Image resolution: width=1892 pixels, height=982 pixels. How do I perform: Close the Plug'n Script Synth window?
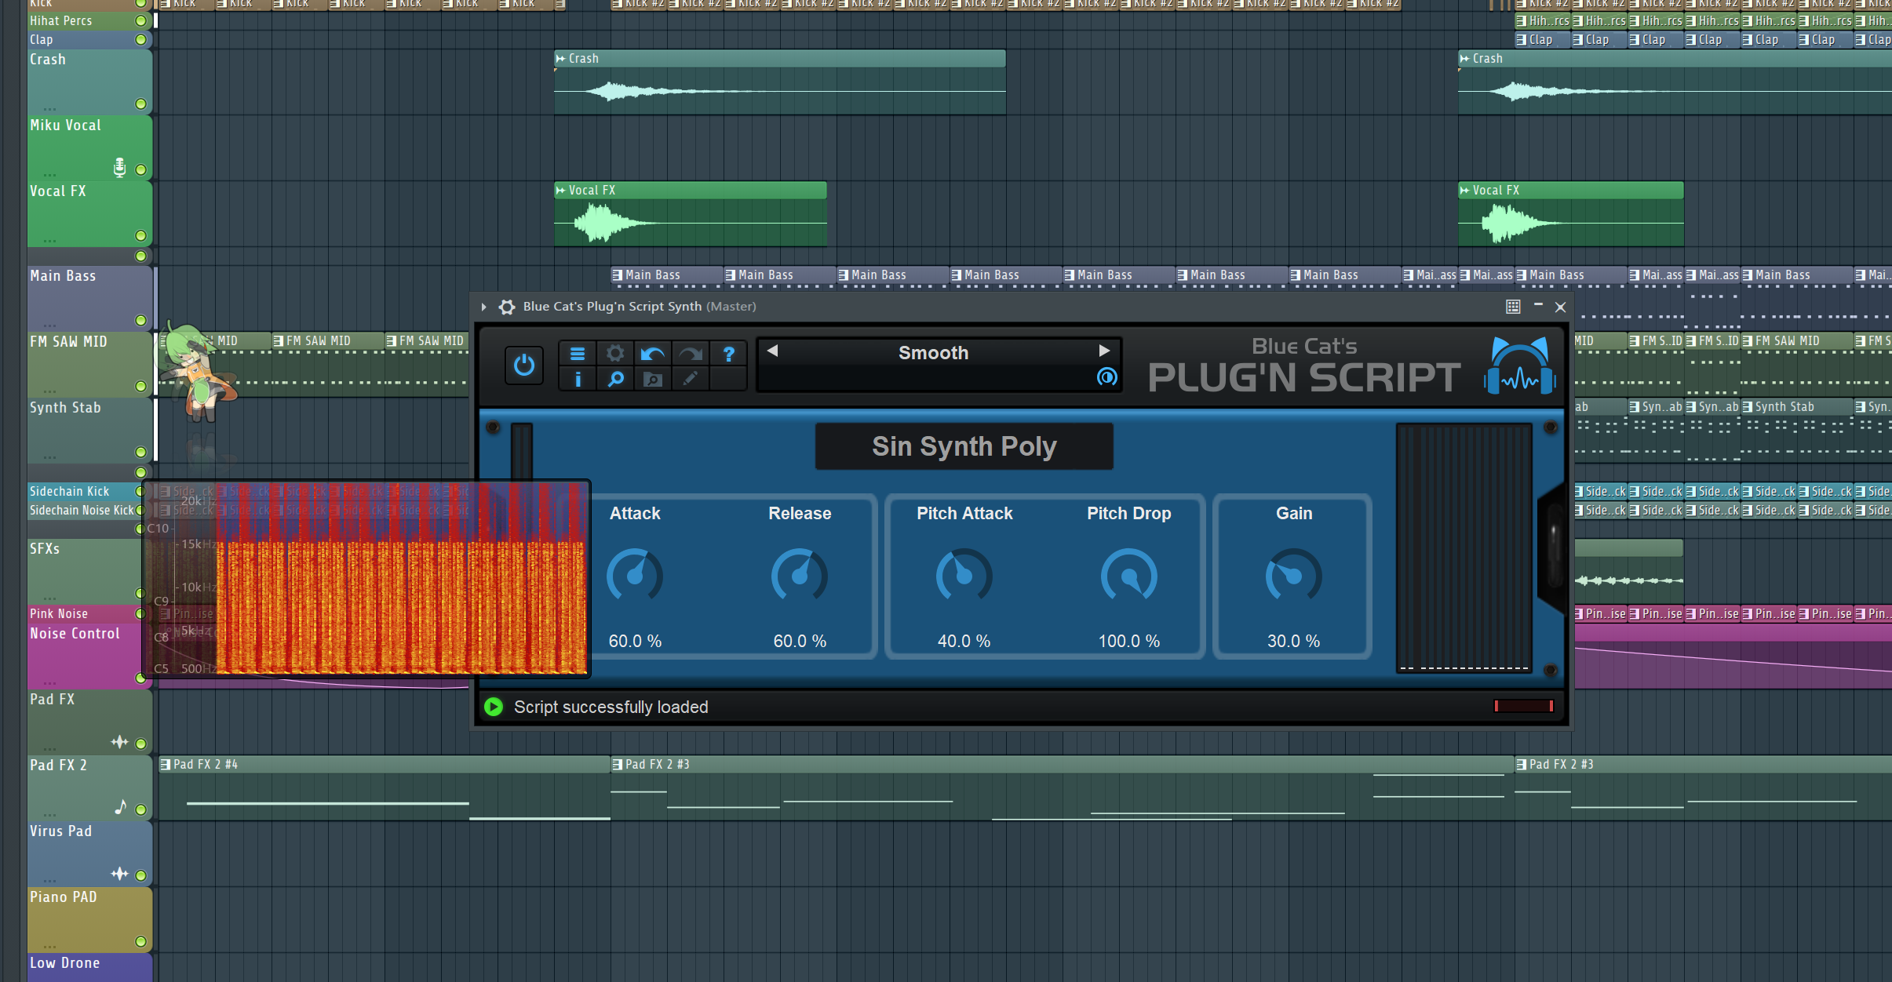coord(1561,307)
